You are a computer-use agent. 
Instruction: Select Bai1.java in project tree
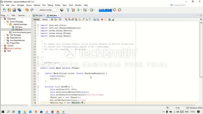[x=19, y=27]
